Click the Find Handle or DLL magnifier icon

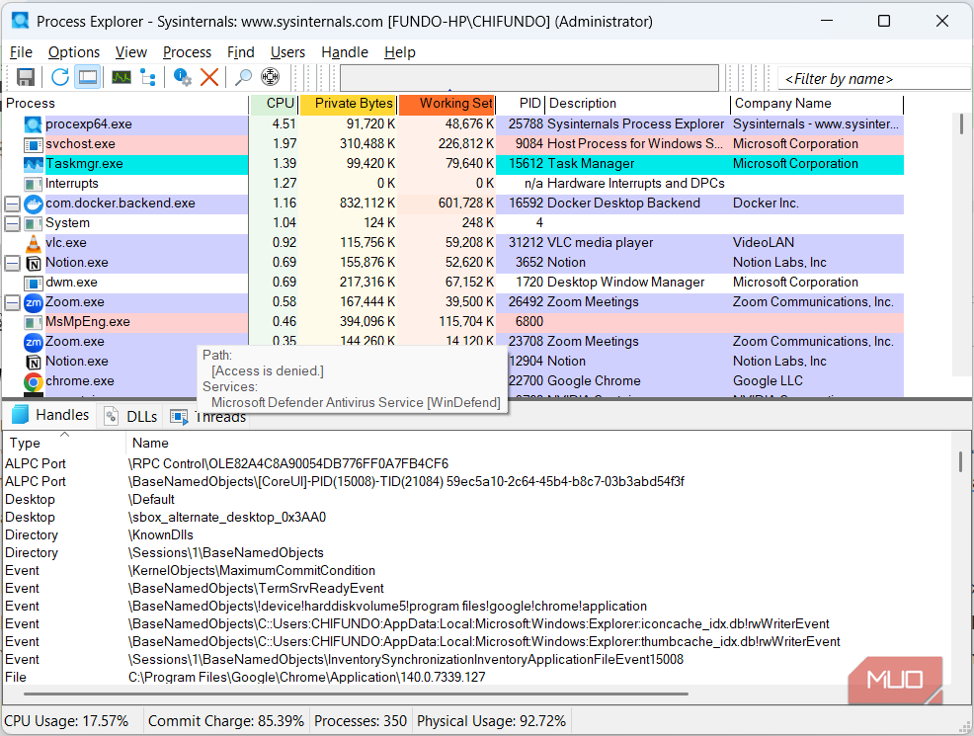pyautogui.click(x=243, y=77)
